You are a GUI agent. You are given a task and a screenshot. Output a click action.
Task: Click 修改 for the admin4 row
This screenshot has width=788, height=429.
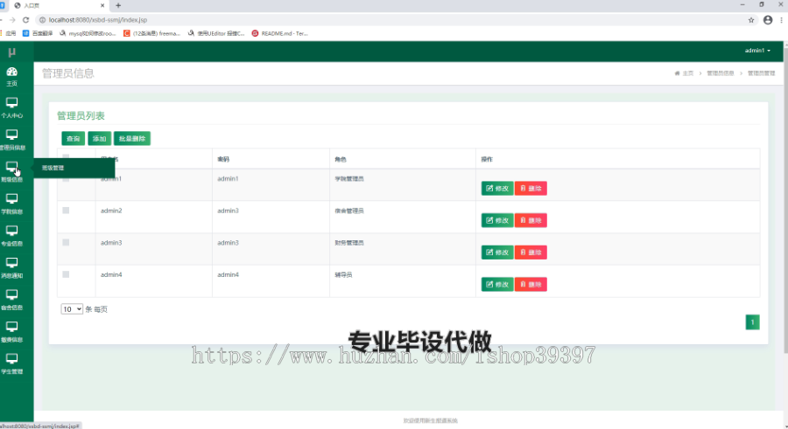click(x=497, y=285)
